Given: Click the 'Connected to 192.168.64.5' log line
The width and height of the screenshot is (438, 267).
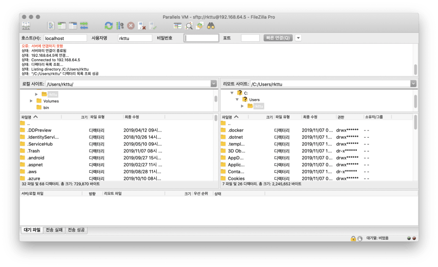Looking at the screenshot, I should tap(56, 60).
